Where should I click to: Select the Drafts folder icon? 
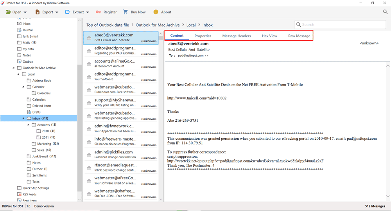click(29, 112)
